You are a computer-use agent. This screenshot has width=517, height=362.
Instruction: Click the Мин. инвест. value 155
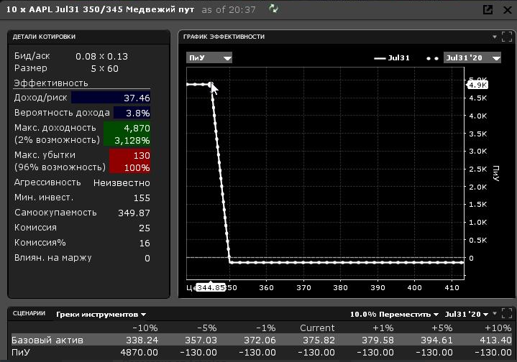142,198
